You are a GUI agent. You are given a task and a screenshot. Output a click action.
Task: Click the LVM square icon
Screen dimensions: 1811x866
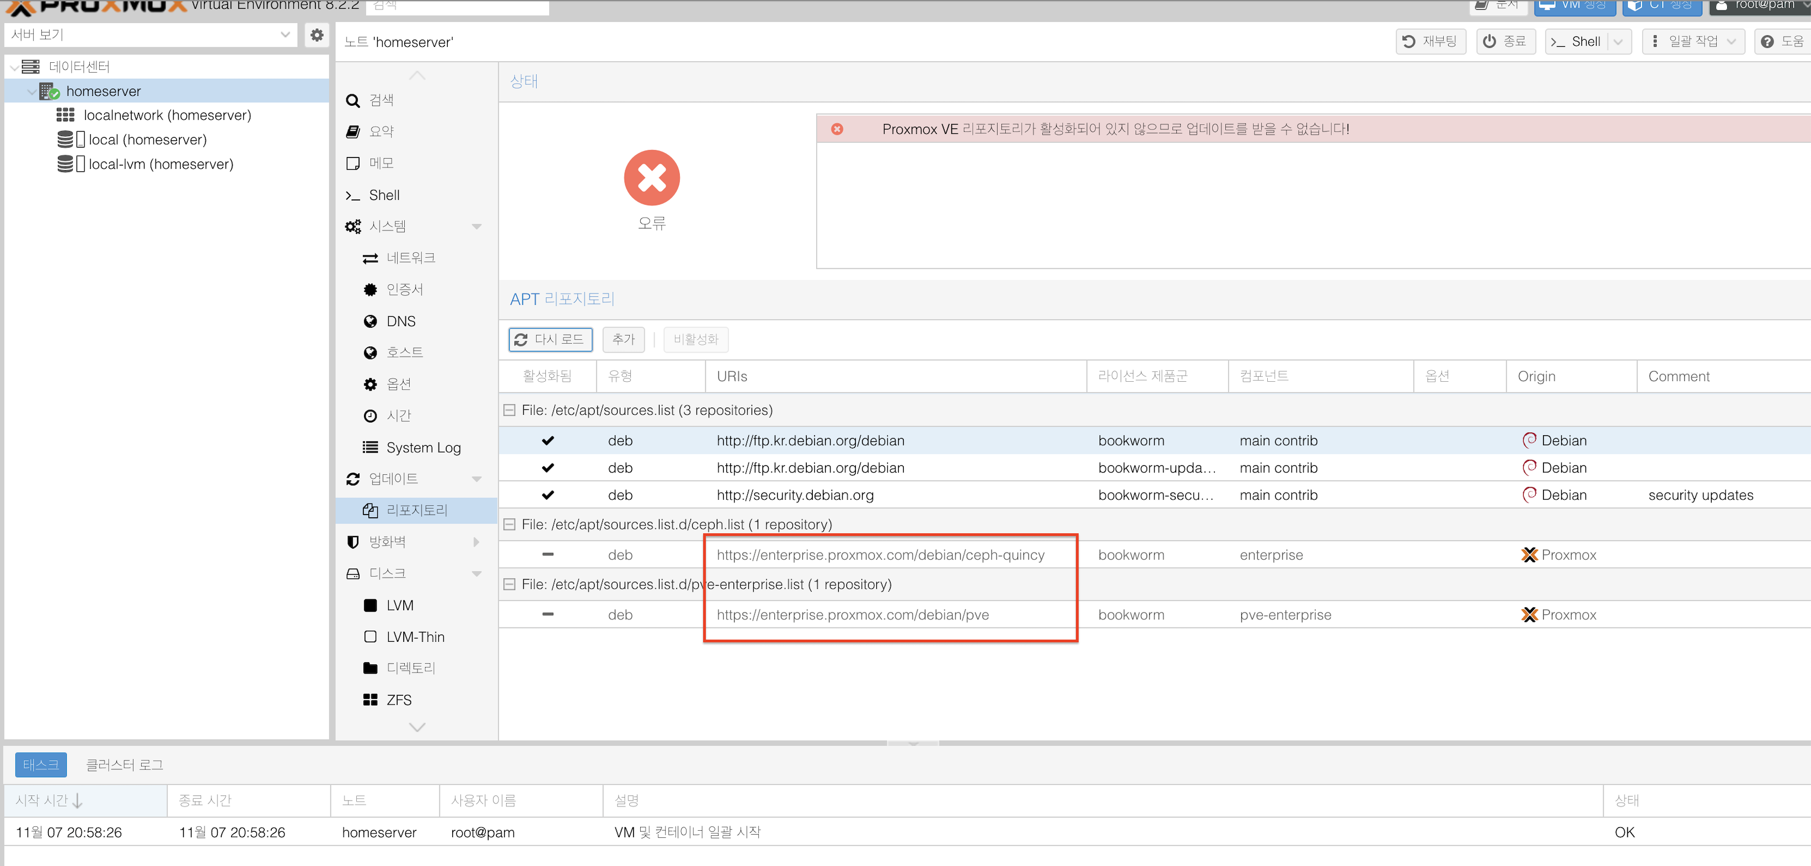click(370, 605)
